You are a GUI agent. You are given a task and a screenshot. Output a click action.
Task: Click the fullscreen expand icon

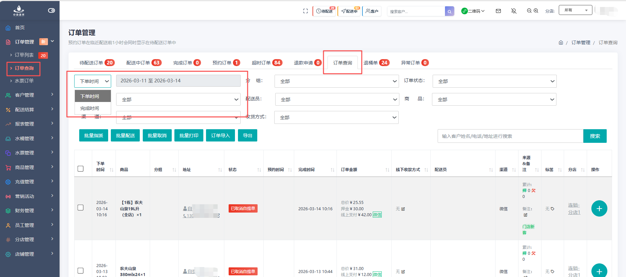click(306, 11)
